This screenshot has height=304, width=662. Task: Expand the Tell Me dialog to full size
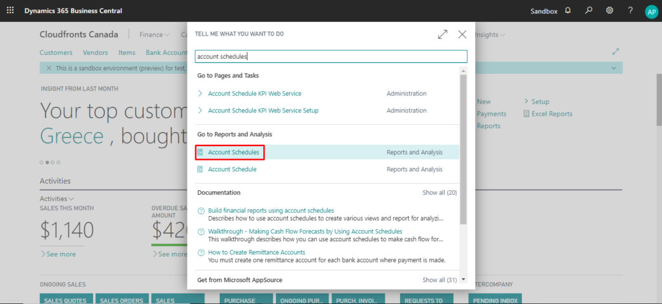tap(442, 34)
